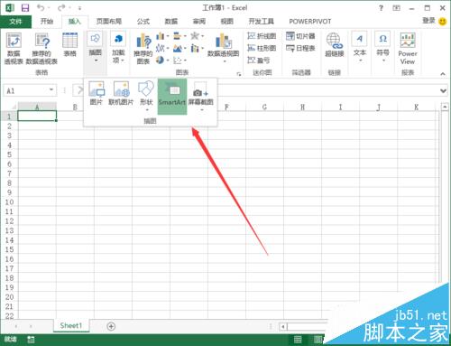Choose 联机图片 (Online Pictures)
Image resolution: width=451 pixels, height=346 pixels.
(121, 93)
